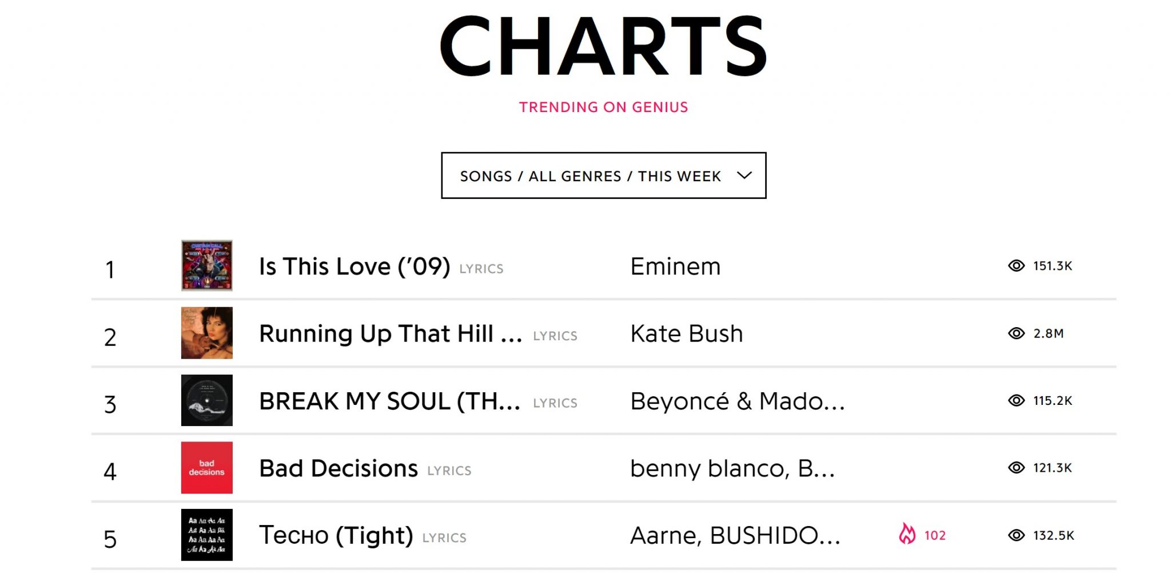The width and height of the screenshot is (1171, 573).
Task: Expand chart filter using the chevron arrow
Action: point(744,176)
